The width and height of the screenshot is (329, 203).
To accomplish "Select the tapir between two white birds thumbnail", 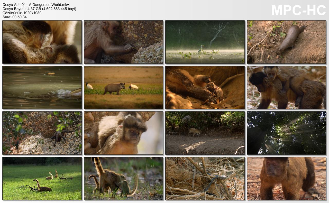I will (x=124, y=88).
